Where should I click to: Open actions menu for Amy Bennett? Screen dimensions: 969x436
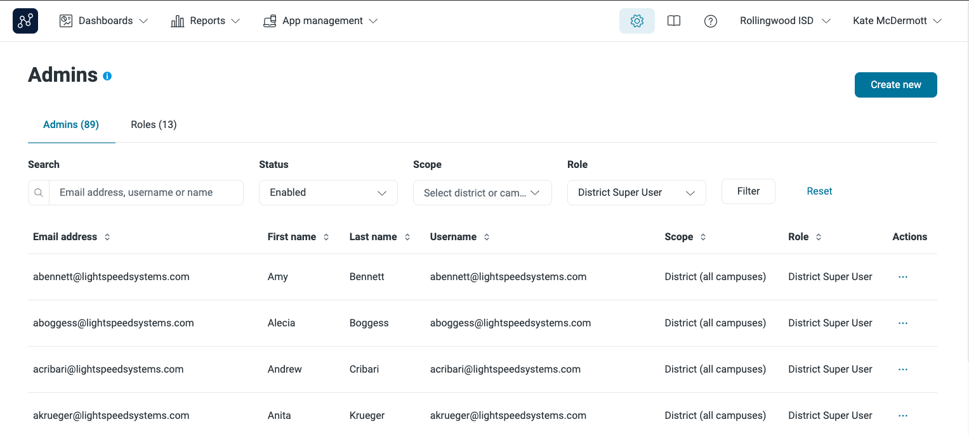[x=903, y=277]
